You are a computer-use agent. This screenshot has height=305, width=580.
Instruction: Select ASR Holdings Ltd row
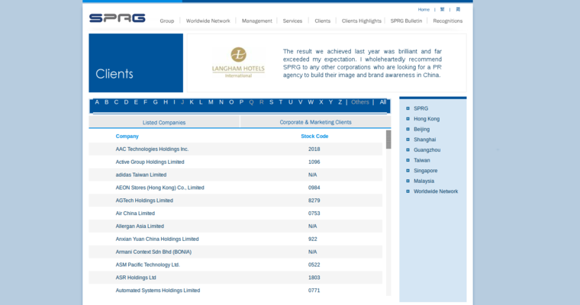point(236,278)
